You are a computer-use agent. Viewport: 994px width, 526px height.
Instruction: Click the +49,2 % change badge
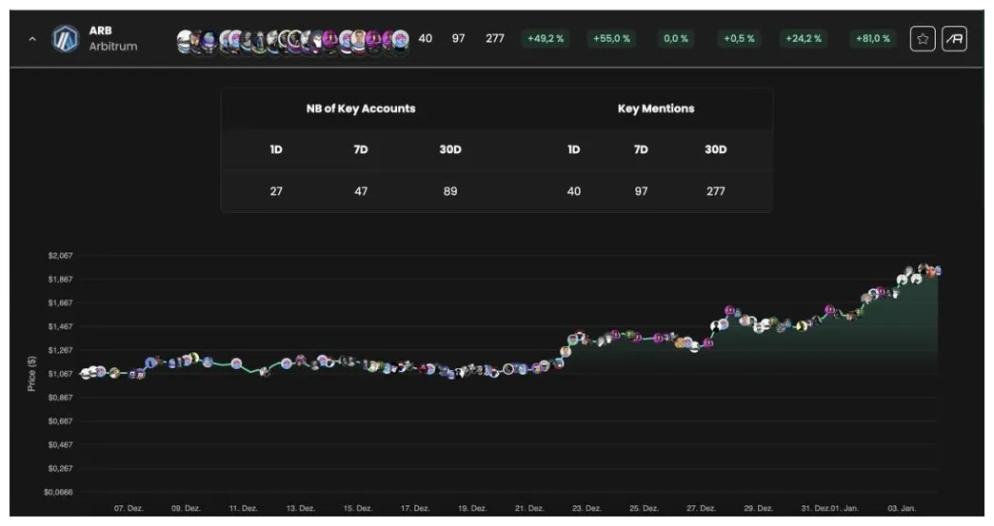pos(546,39)
